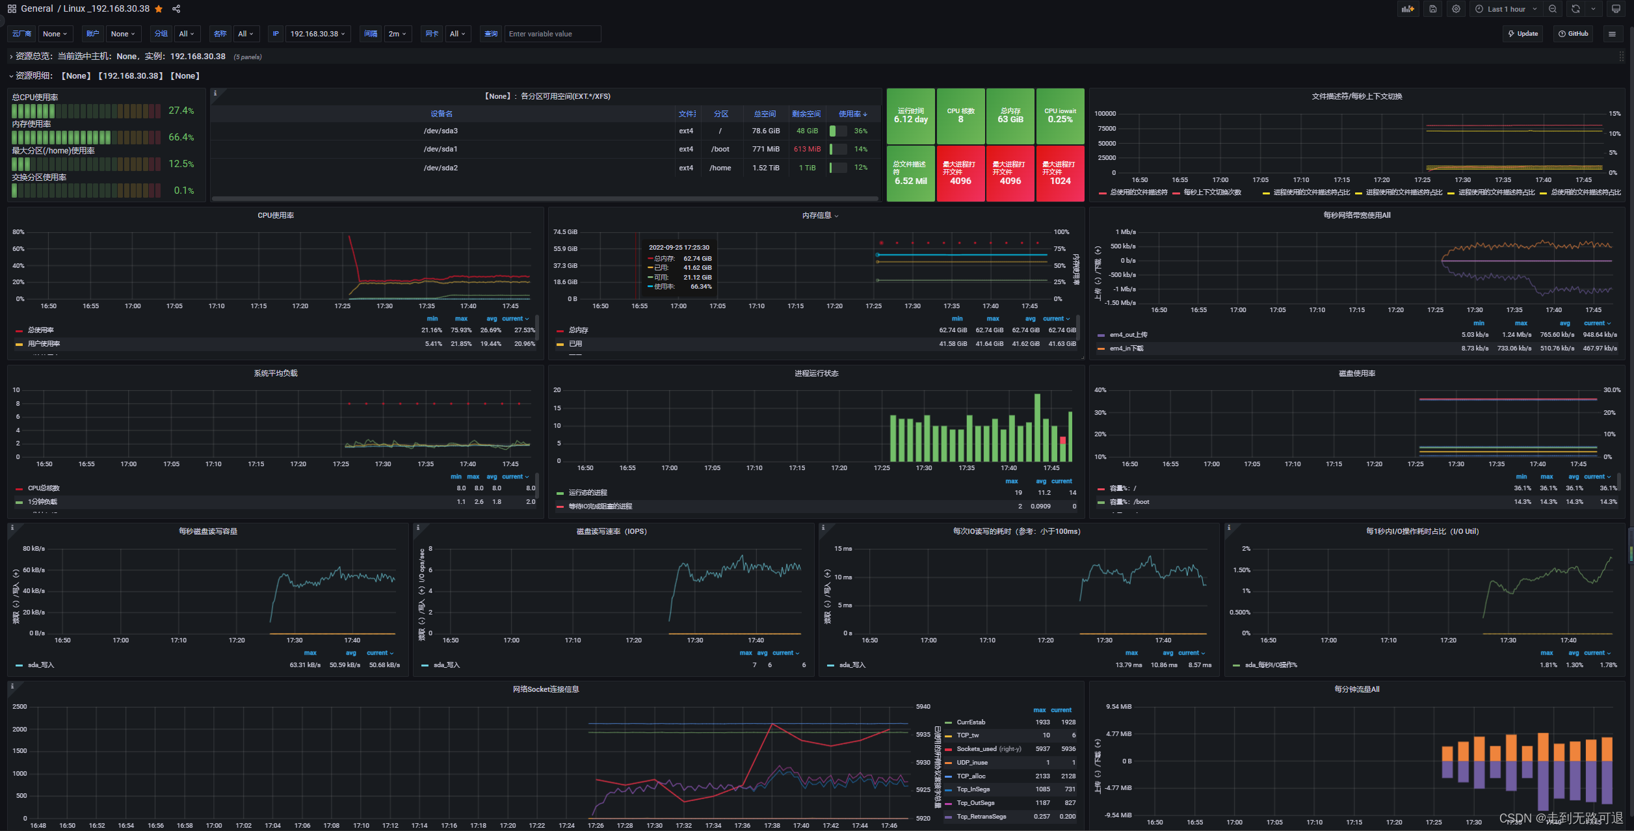Open the 进程运行状态 panel title menu
Viewport: 1634px width, 831px height.
pos(817,373)
